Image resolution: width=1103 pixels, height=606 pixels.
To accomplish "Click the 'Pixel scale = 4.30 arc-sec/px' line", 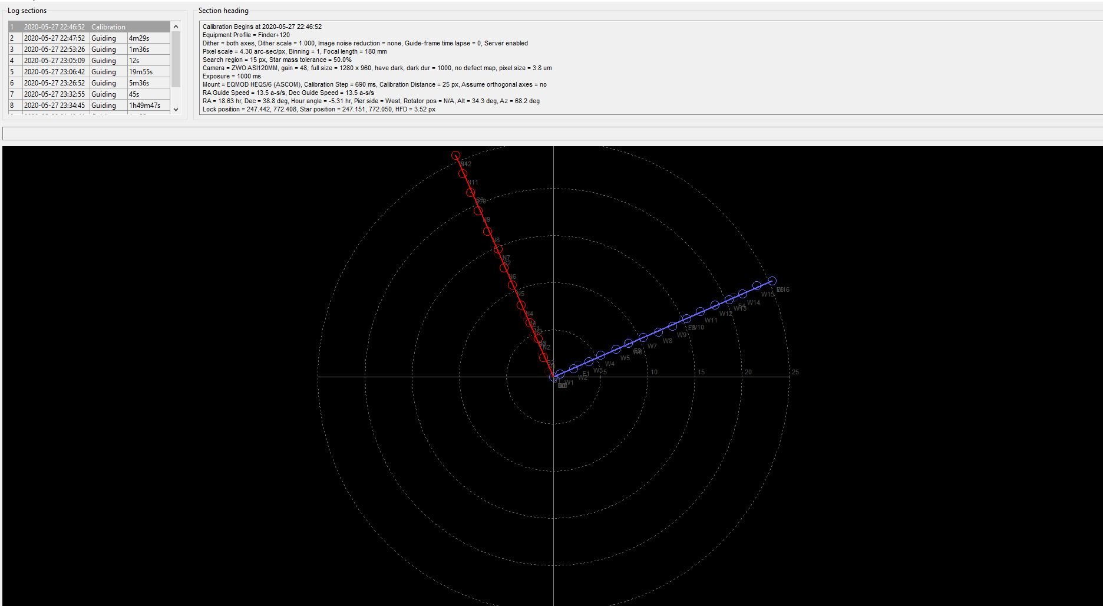I will tap(295, 51).
